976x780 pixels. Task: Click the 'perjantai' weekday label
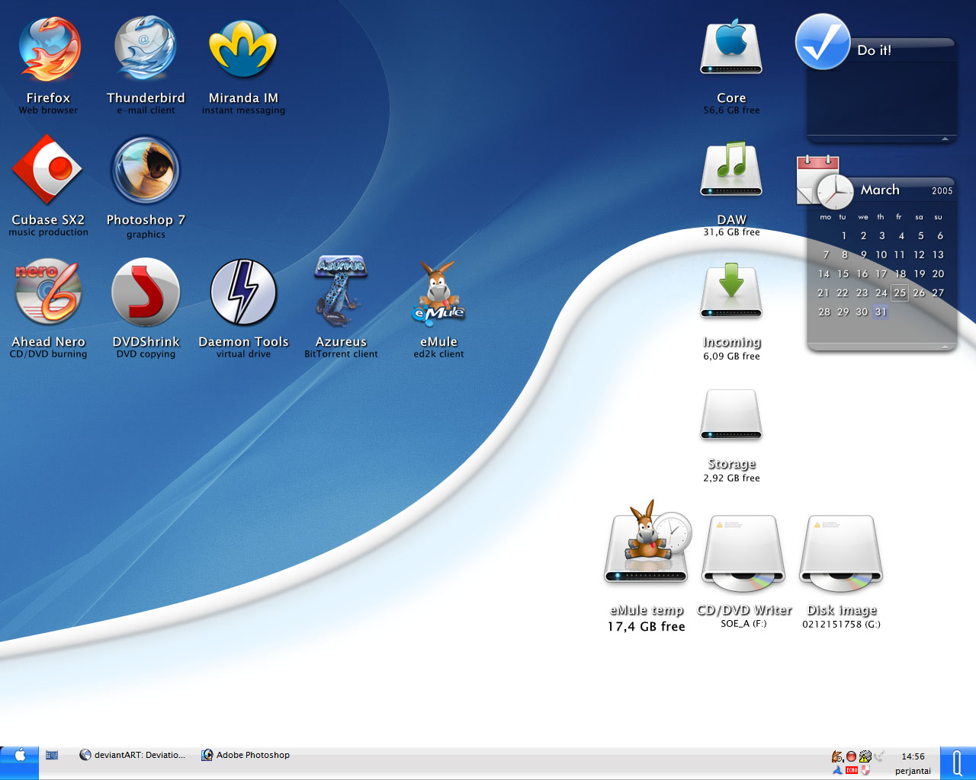click(x=913, y=771)
